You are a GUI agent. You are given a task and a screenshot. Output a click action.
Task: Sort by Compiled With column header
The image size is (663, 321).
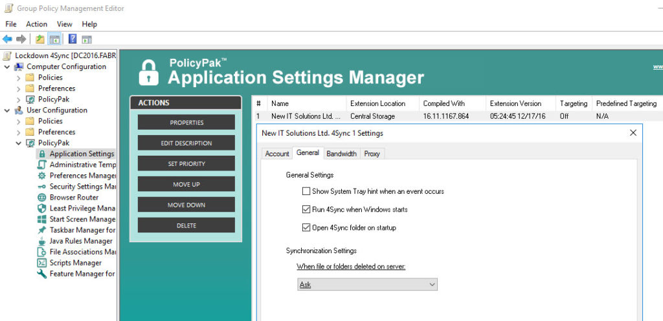(453, 104)
